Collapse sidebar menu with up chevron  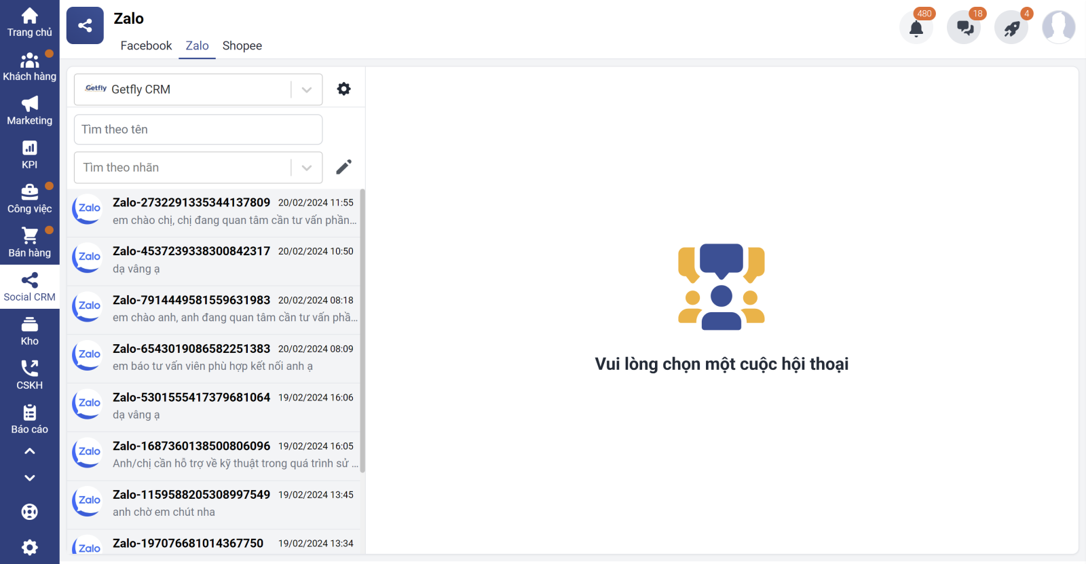click(x=29, y=451)
